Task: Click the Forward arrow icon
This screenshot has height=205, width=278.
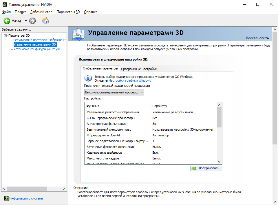Action: coord(32,21)
